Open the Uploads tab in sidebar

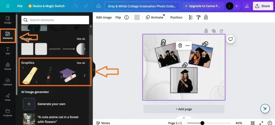click(8, 82)
